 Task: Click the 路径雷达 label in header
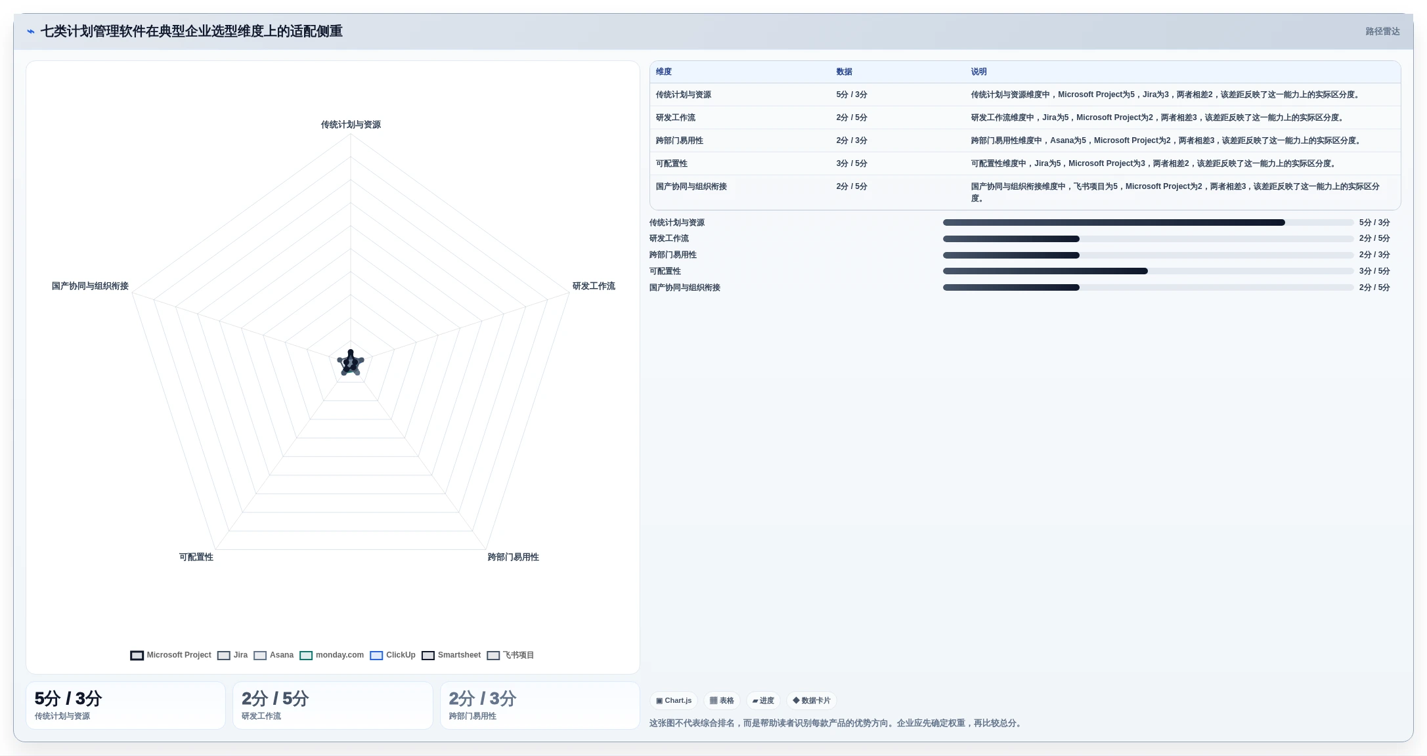pos(1382,31)
